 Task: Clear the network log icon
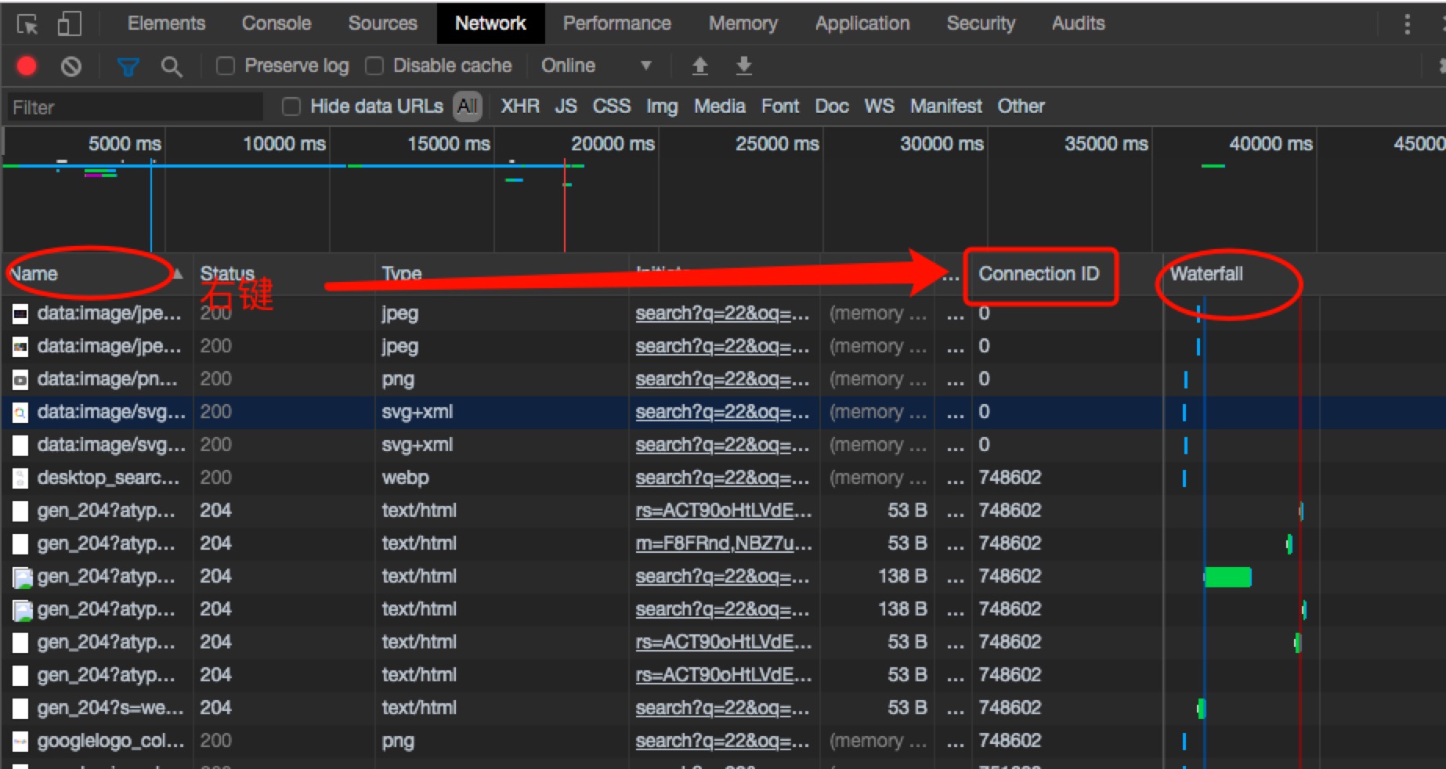point(71,67)
